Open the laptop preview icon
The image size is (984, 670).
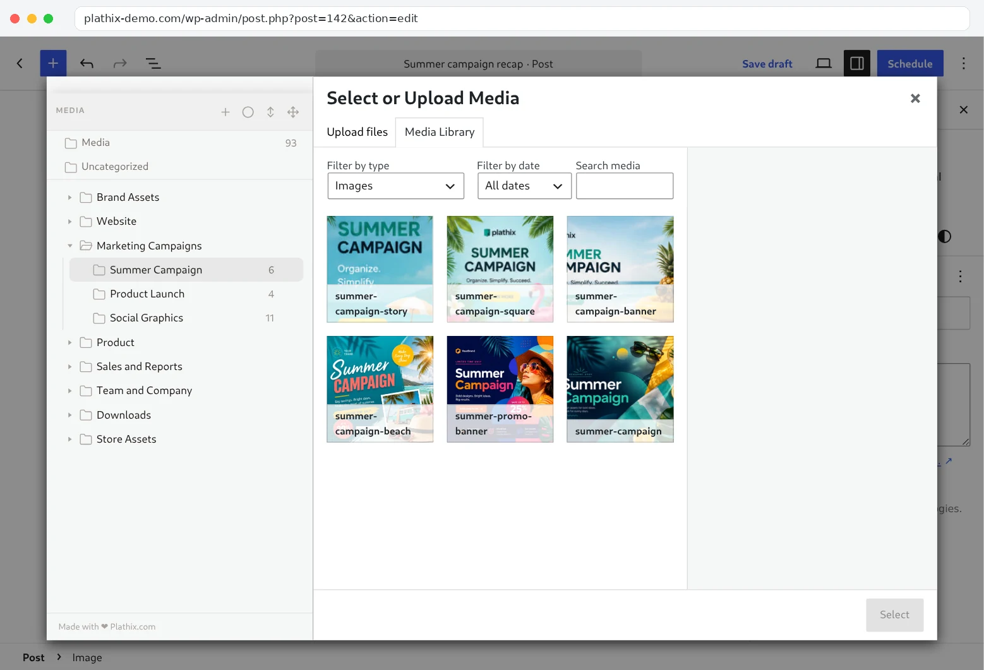tap(824, 63)
